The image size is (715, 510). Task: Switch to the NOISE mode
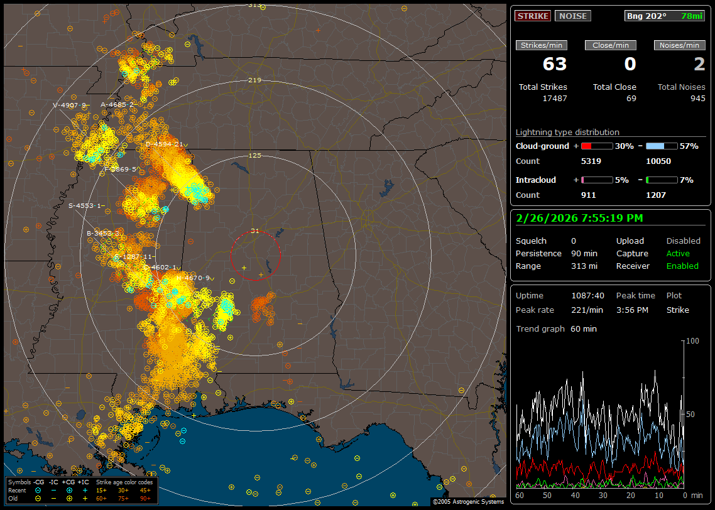coord(572,16)
